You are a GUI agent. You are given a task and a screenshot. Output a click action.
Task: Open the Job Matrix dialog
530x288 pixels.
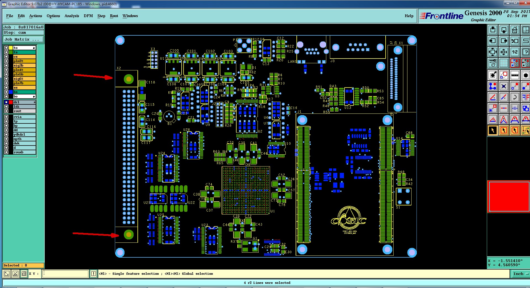[x=23, y=39]
